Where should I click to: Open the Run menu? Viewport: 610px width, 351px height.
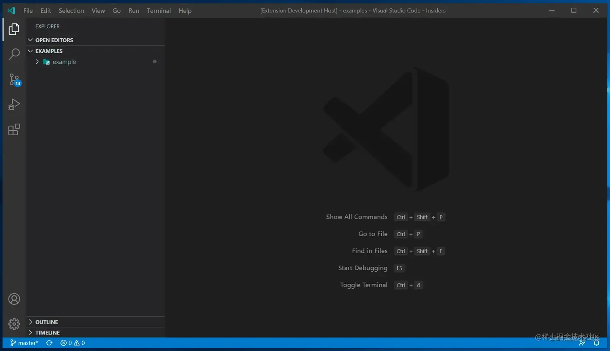click(134, 10)
